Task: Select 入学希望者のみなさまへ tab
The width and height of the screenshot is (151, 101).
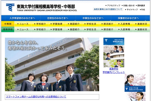Action: click(22, 18)
